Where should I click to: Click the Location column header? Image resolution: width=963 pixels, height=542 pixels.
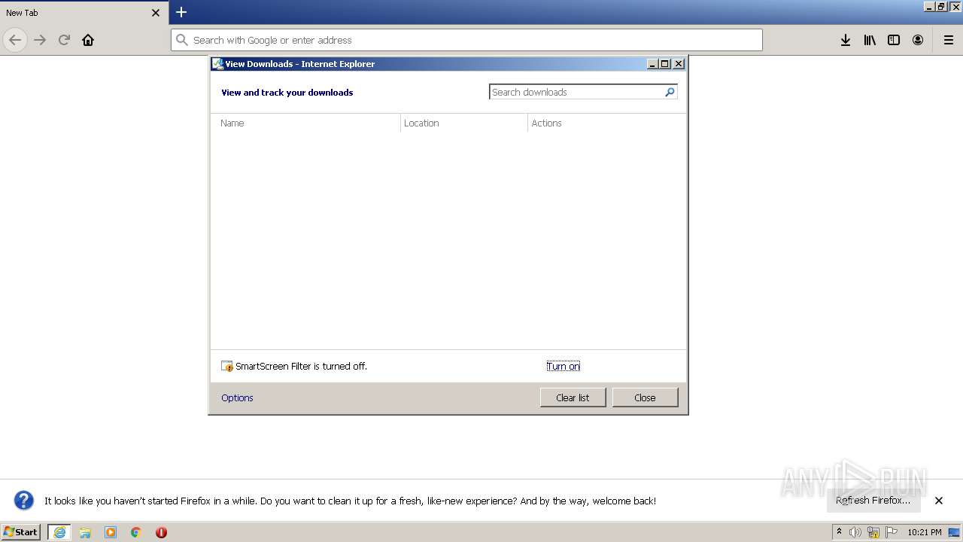pyautogui.click(x=464, y=123)
